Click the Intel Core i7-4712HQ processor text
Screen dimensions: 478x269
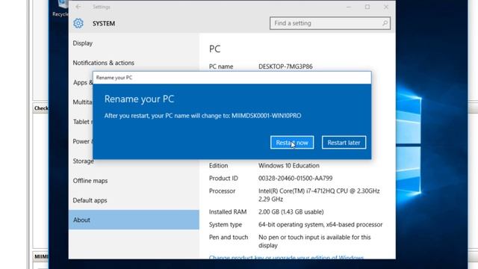pyautogui.click(x=319, y=195)
